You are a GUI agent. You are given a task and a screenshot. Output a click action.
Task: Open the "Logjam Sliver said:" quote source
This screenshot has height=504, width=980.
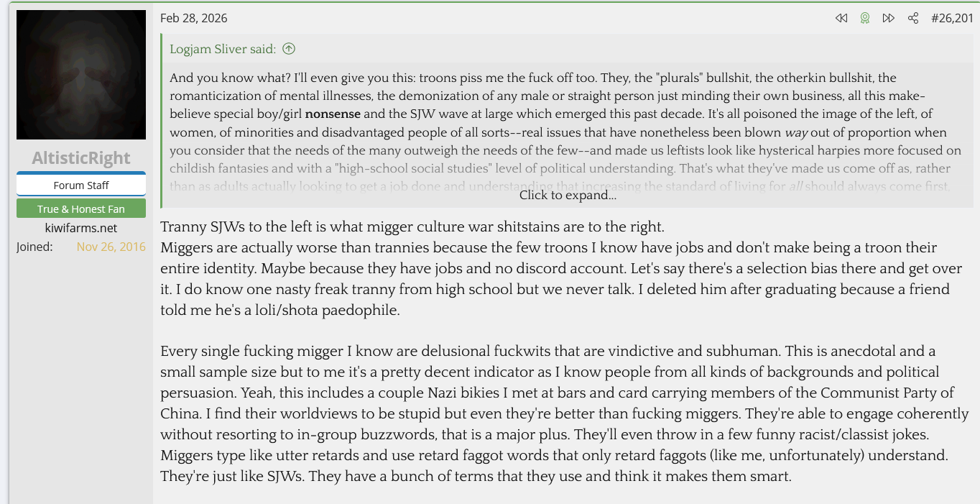pyautogui.click(x=223, y=49)
